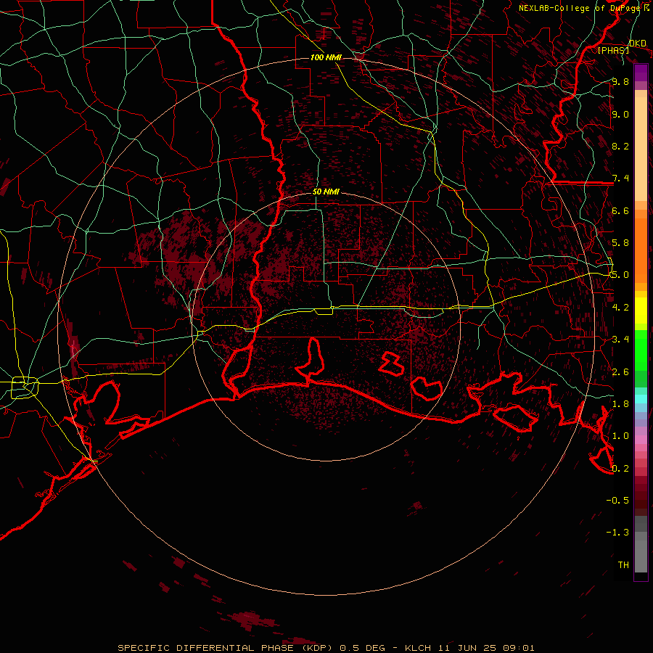This screenshot has width=653, height=653.
Task: Click the NEXLAB-College of DuPage credit text
Action: 579,8
